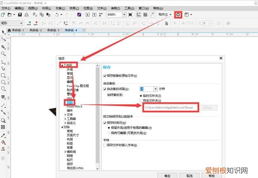Open the 工具 menu
The height and width of the screenshot is (178, 258).
point(129,8)
